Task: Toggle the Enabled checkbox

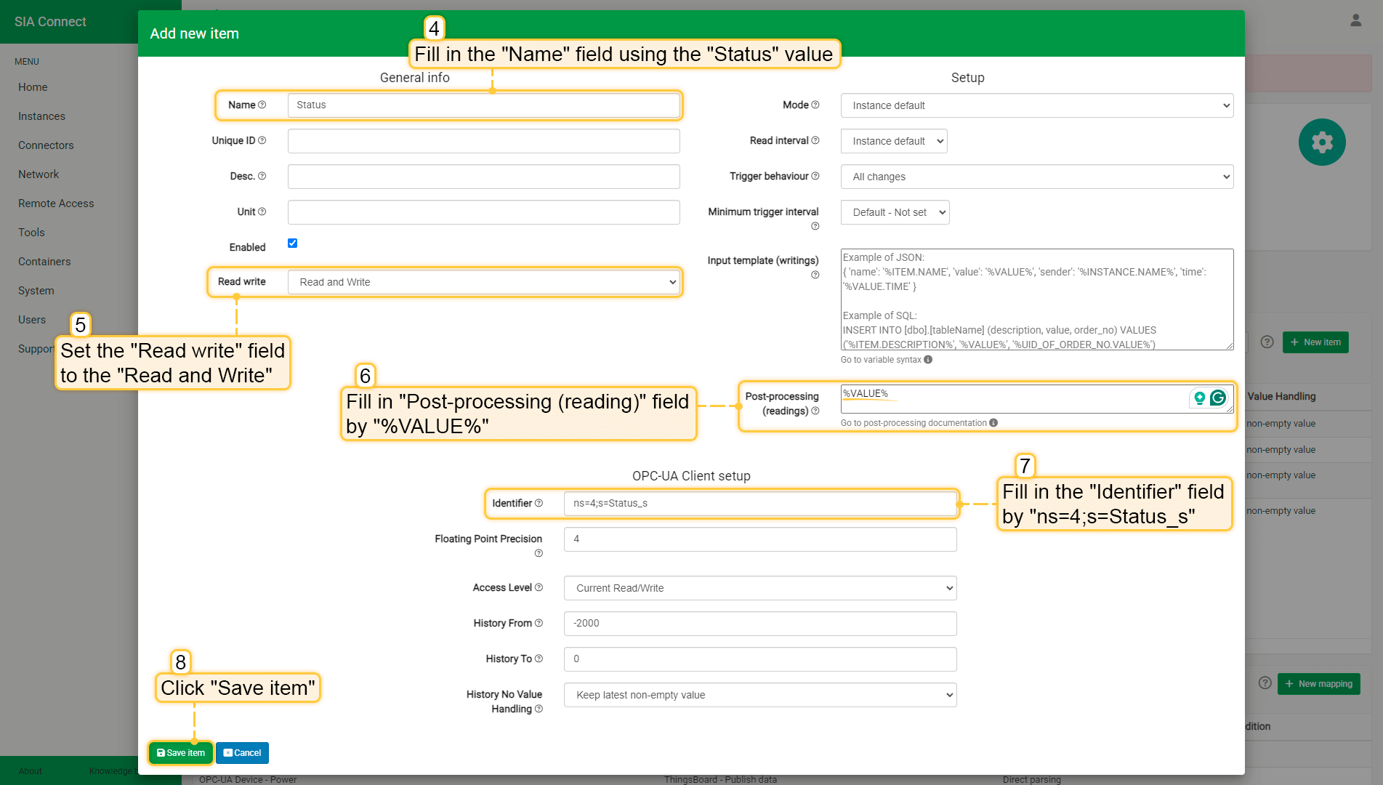Action: [x=292, y=243]
